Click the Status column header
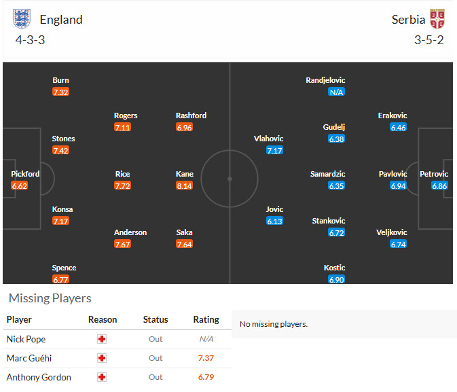 click(x=156, y=319)
